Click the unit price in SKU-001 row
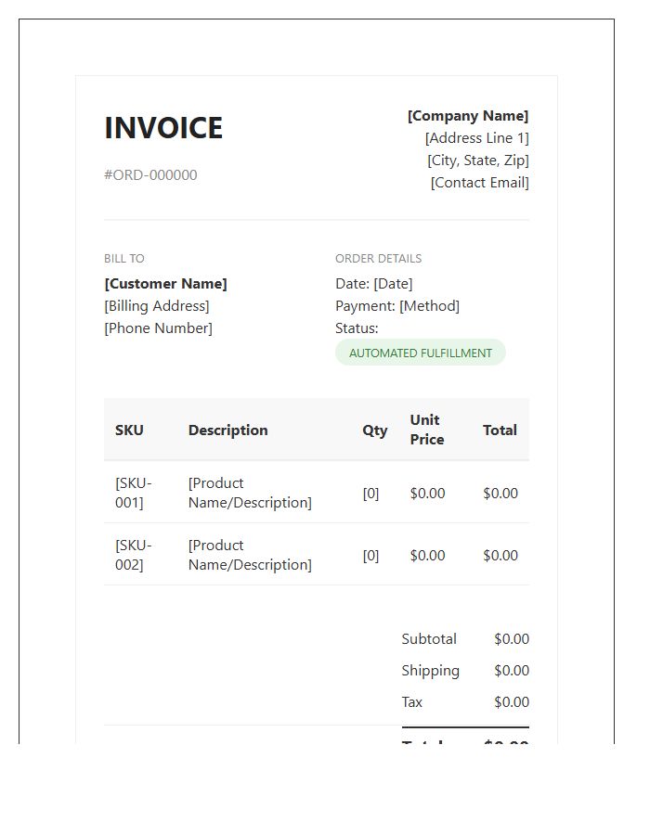 tap(427, 494)
